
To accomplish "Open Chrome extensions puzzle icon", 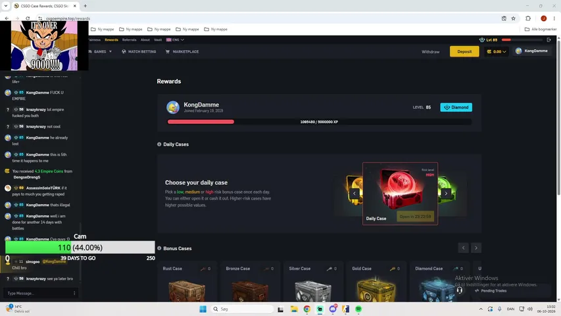I will [x=528, y=18].
